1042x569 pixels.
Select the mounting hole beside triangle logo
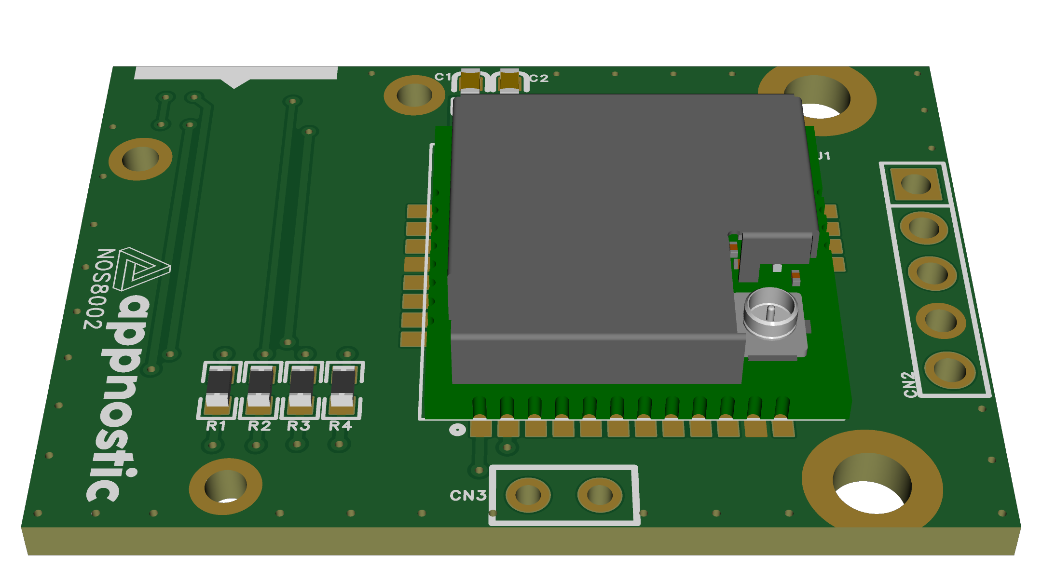click(x=140, y=159)
